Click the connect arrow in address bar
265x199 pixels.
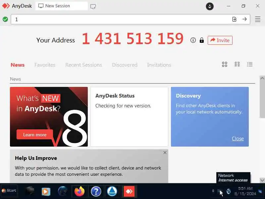(244, 19)
